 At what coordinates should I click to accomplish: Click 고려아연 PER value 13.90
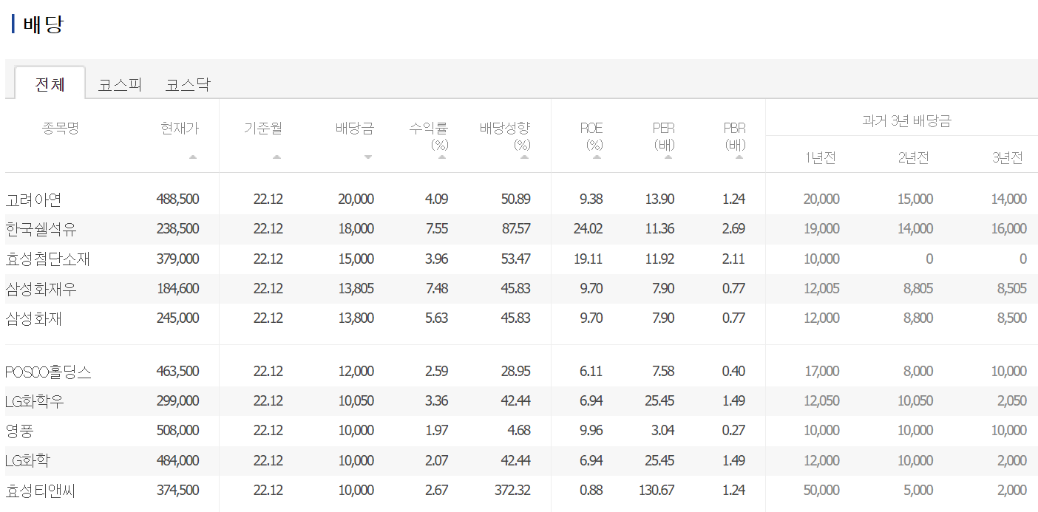(x=659, y=199)
